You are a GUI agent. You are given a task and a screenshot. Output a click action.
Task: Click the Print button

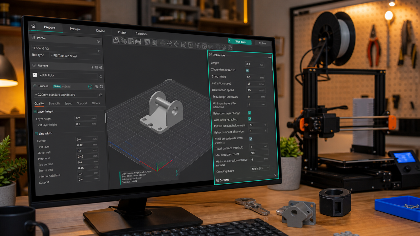coord(263,43)
